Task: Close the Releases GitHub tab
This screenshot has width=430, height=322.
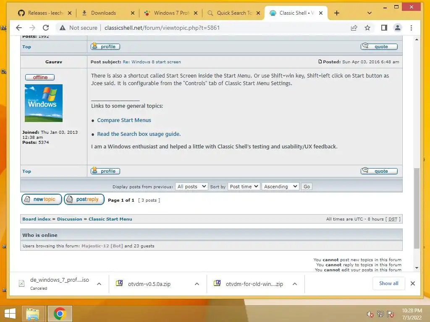Action: tap(70, 13)
